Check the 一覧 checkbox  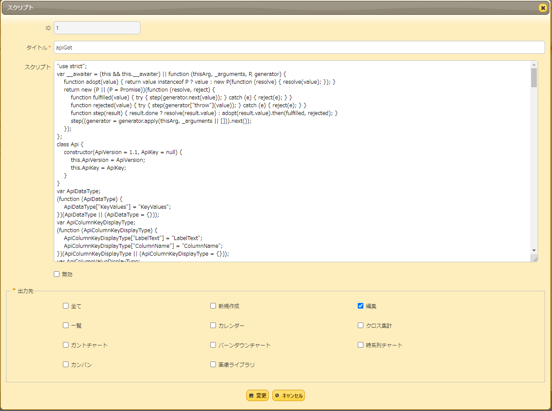click(x=65, y=325)
